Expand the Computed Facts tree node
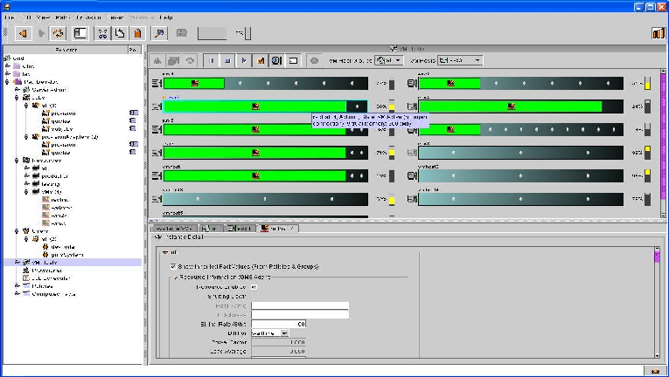 pos(17,294)
